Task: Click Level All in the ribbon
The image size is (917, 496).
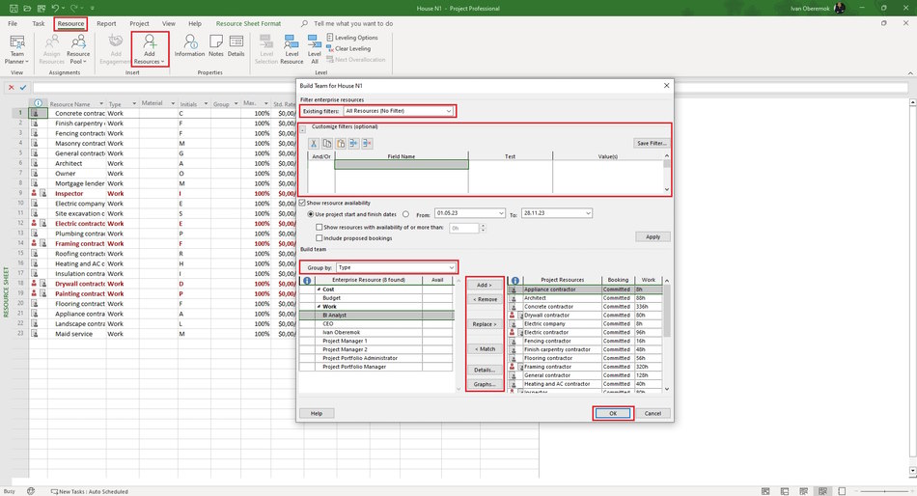Action: tap(314, 50)
